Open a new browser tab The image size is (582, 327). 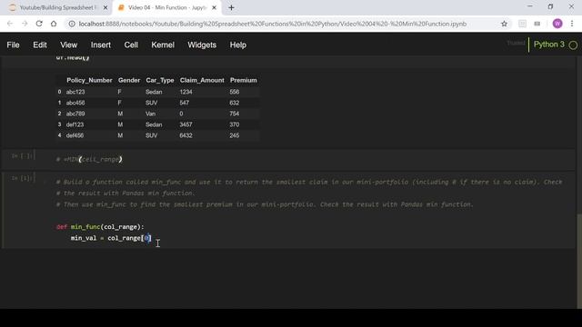(231, 8)
